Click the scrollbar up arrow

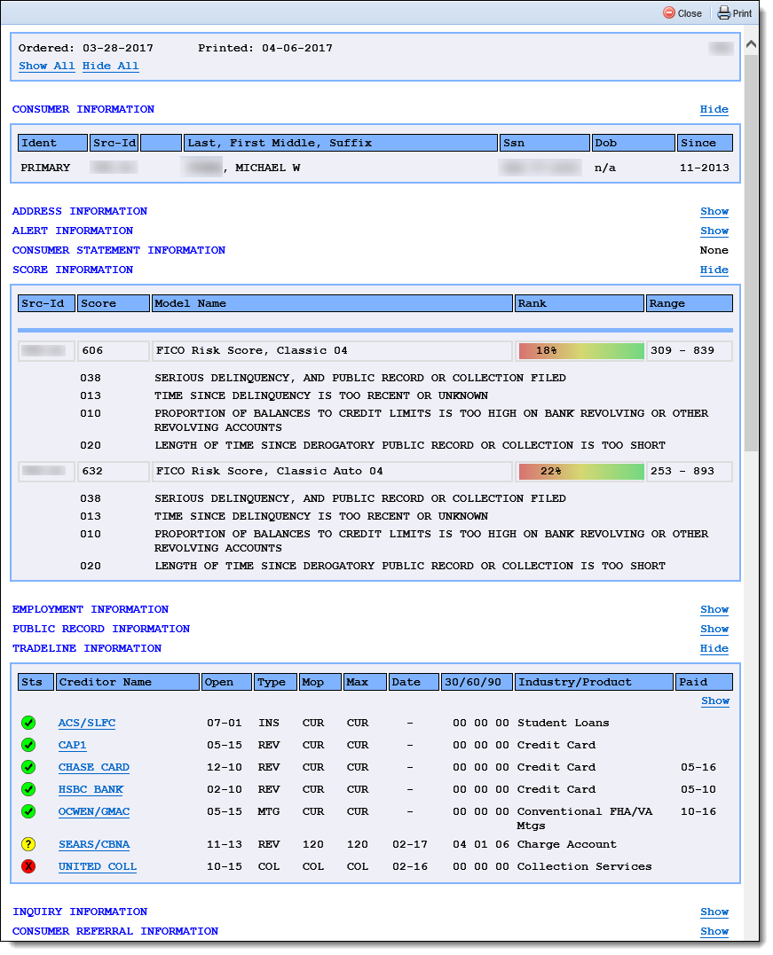751,43
